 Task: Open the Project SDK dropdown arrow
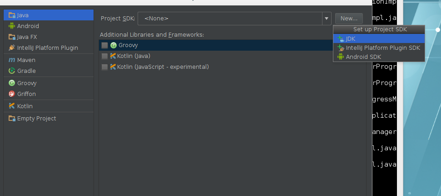[x=326, y=19]
